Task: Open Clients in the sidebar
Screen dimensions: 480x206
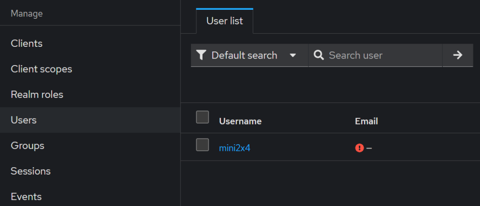Action: [27, 44]
